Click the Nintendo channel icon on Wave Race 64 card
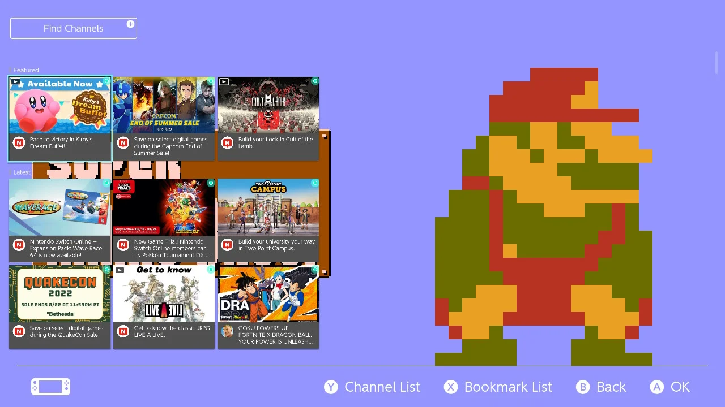Viewport: 725px width, 407px height. click(19, 245)
